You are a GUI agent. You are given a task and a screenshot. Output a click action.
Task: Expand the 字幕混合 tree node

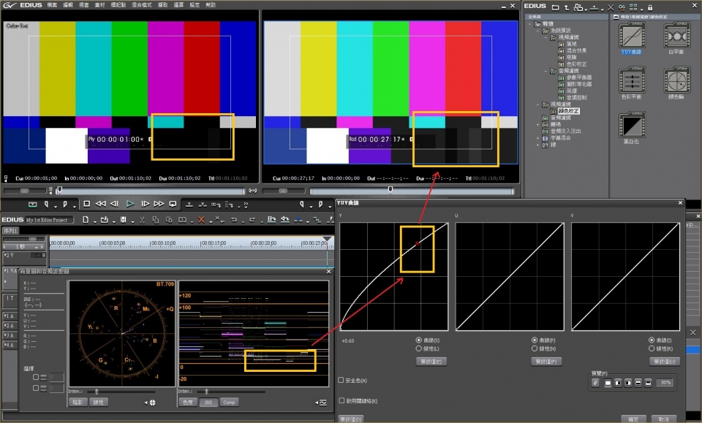[537, 137]
